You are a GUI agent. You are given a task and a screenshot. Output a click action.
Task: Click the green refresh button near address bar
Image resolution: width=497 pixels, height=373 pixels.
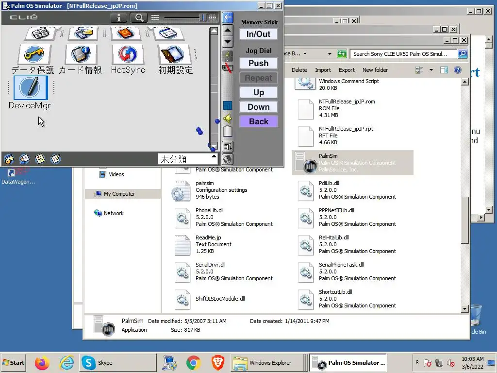[x=342, y=54]
